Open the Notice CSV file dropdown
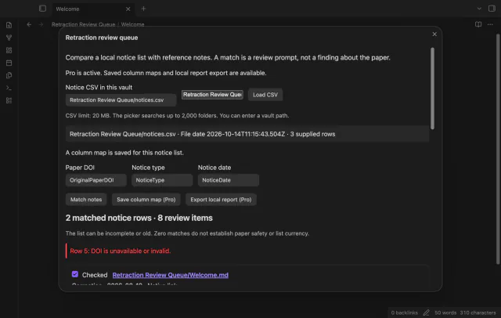Viewport: 501px width, 318px height. [x=121, y=100]
